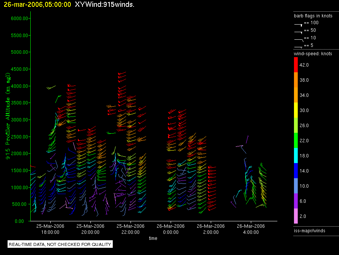The image size is (339, 255).
Task: Select the 26-Mar-2006 0:00:00 time label
Action: (171, 229)
